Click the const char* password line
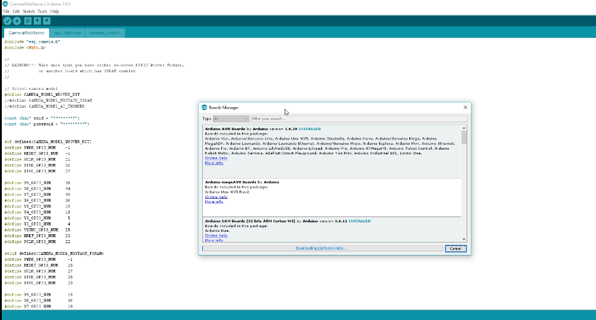 (x=47, y=124)
